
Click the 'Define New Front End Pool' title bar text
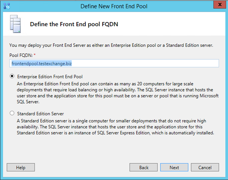pos(114,6)
